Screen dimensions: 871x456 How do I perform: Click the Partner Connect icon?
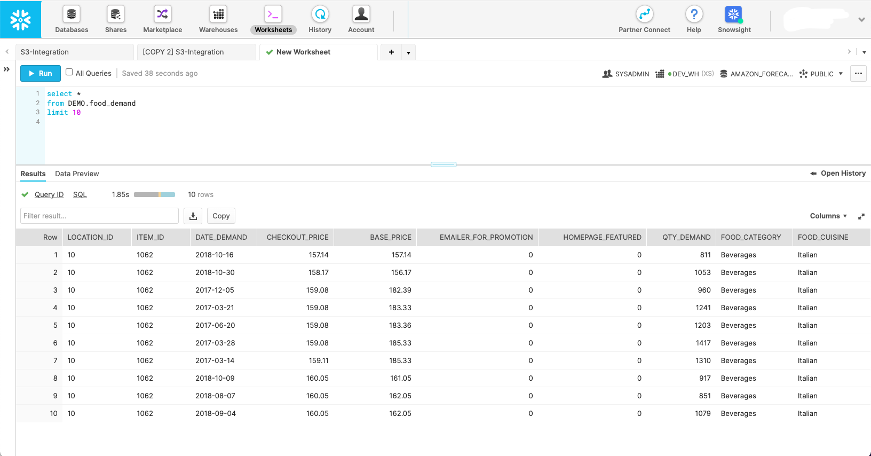pos(644,15)
